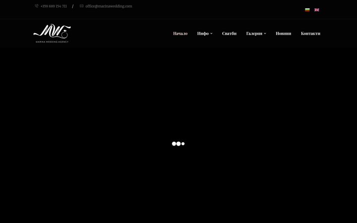Switch language via the UK flag
357x223 pixels.
317,10
